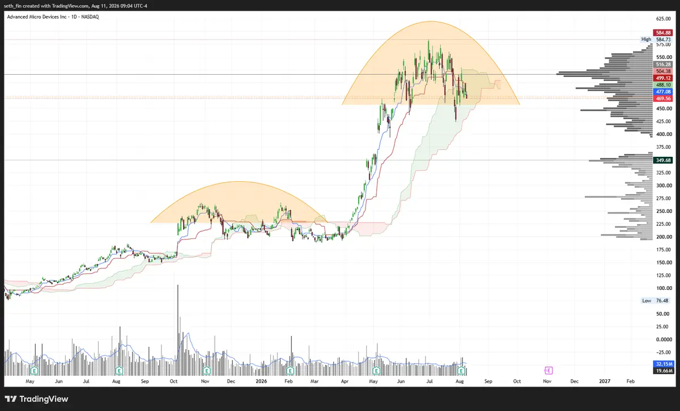
Task: Select the green 488.10 price label
Action: coord(663,84)
